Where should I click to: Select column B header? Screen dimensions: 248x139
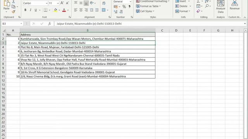(88, 30)
